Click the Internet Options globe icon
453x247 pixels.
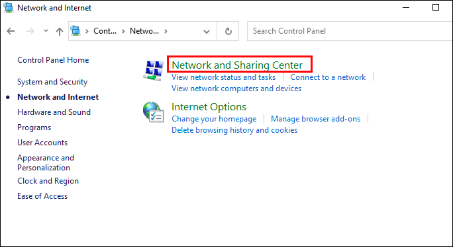[x=154, y=112]
